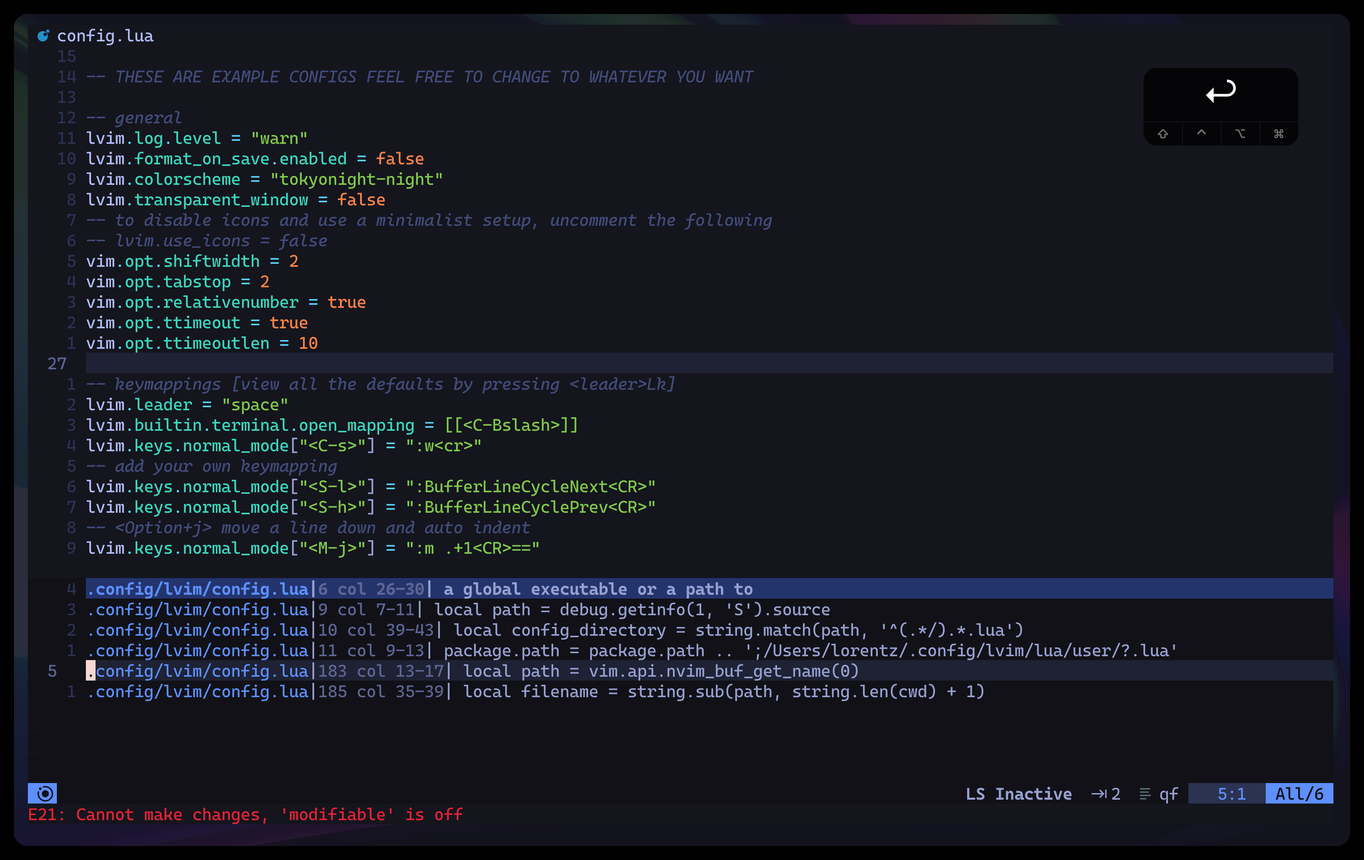Open the highlighted quickfix entry for line 6
This screenshot has height=860, width=1364.
[x=419, y=589]
